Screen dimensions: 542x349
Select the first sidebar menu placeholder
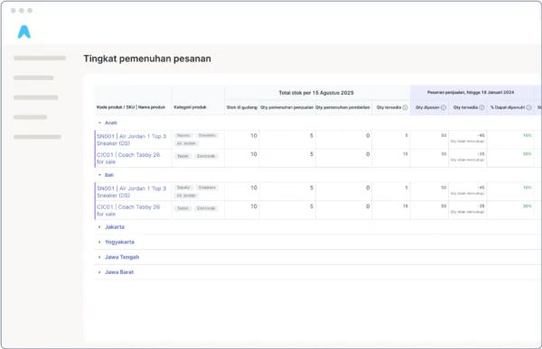(40, 58)
